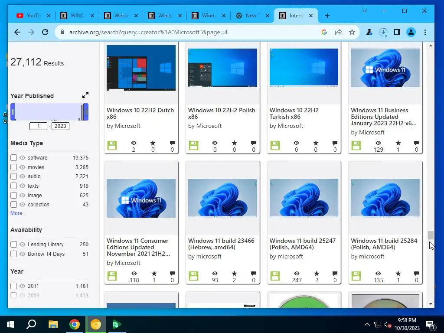Viewport: 444px width, 333px height.
Task: Click reviews bubble on Windows 10 22H2 Turkish card
Action: (335, 143)
